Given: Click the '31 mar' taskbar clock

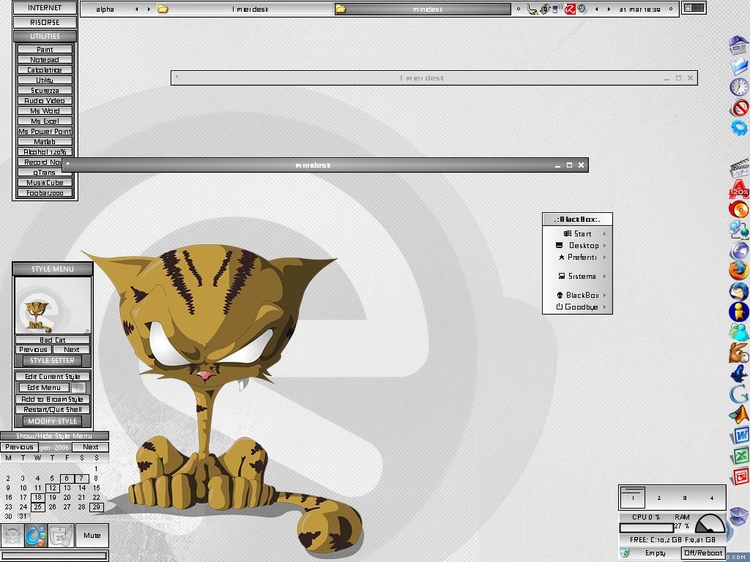Looking at the screenshot, I should [639, 10].
